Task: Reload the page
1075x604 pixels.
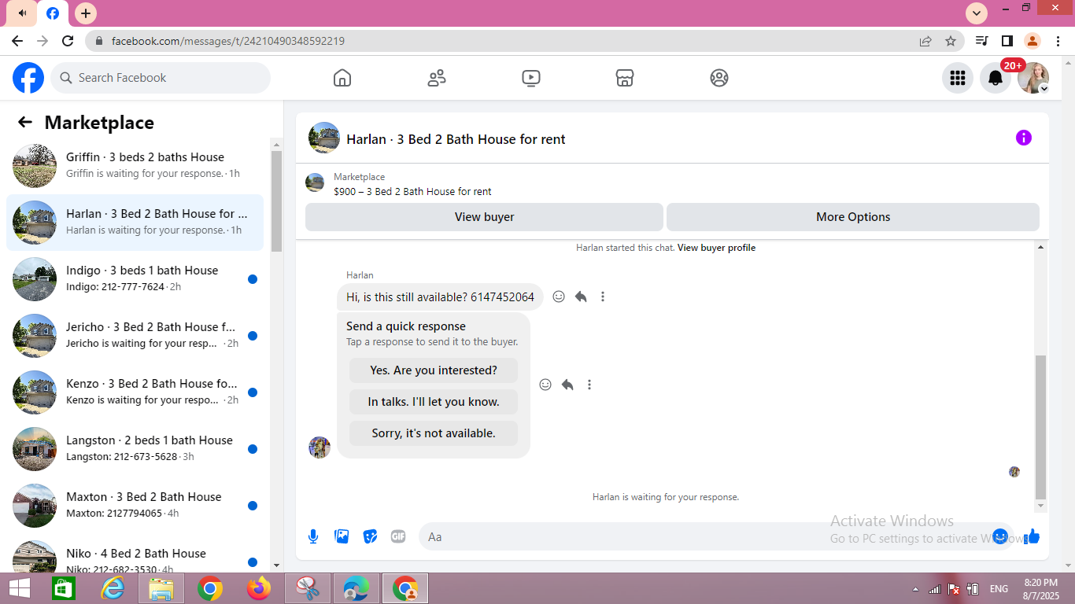Action: click(x=68, y=41)
